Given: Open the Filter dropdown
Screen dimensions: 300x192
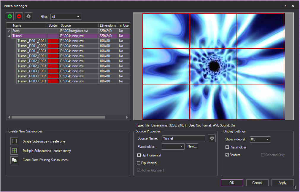Looking at the screenshot, I should 66,17.
